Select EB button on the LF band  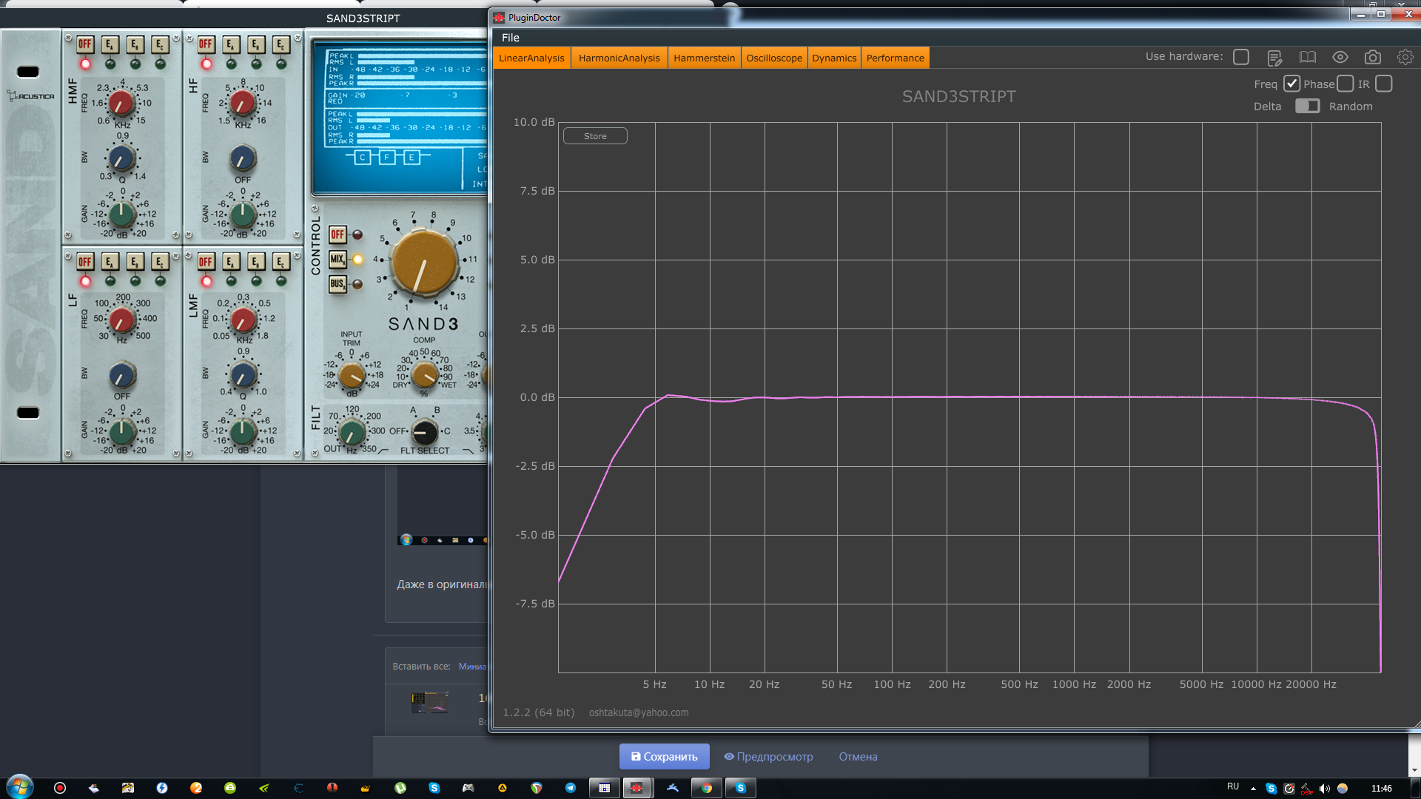(x=135, y=262)
